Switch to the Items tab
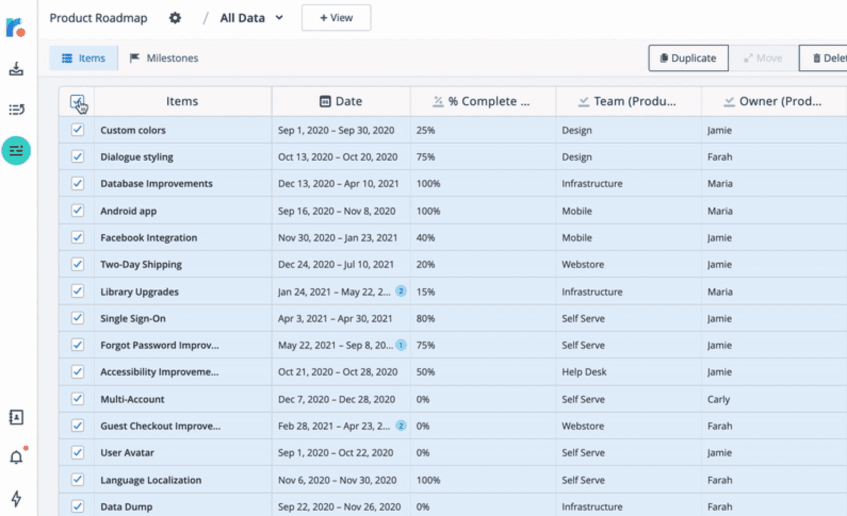The width and height of the screenshot is (847, 516). pyautogui.click(x=84, y=58)
